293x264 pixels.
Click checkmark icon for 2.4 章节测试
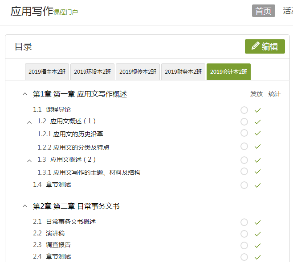pyautogui.click(x=257, y=257)
